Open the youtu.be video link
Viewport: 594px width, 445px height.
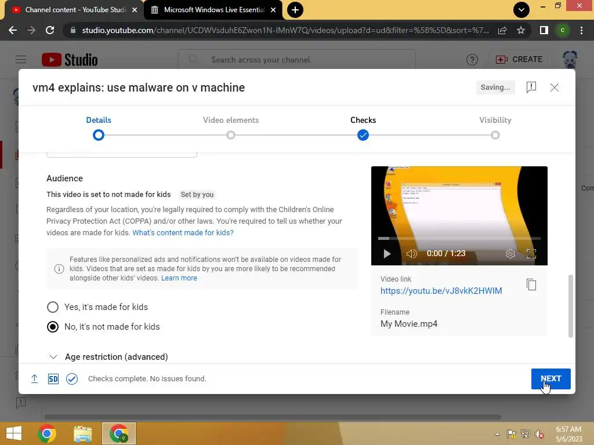point(441,291)
